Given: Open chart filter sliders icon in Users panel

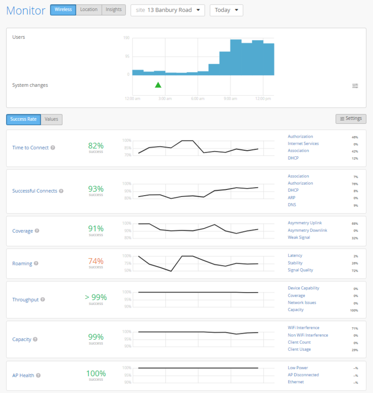Looking at the screenshot, I should (355, 86).
